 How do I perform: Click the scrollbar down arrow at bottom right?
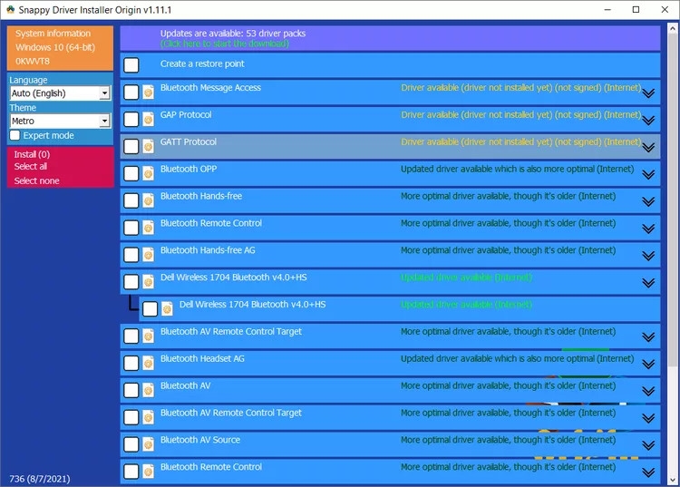pos(673,480)
